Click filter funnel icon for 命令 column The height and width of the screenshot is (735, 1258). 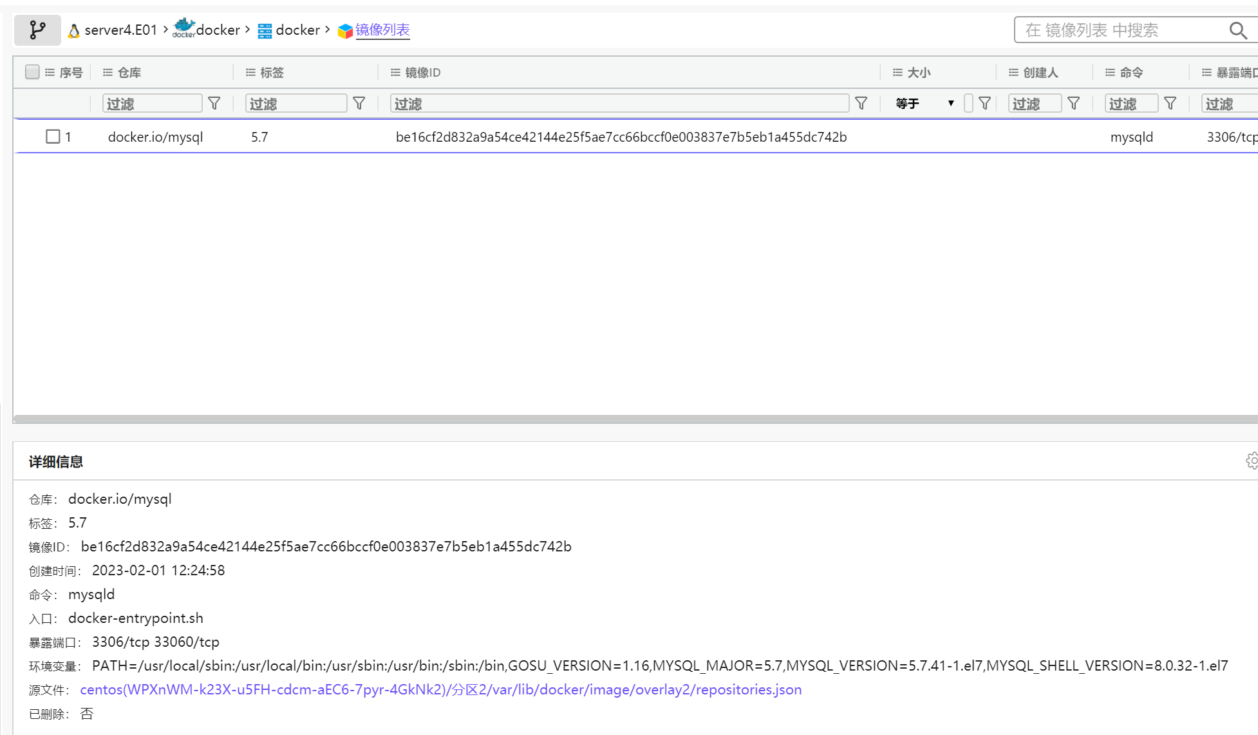tap(1170, 103)
